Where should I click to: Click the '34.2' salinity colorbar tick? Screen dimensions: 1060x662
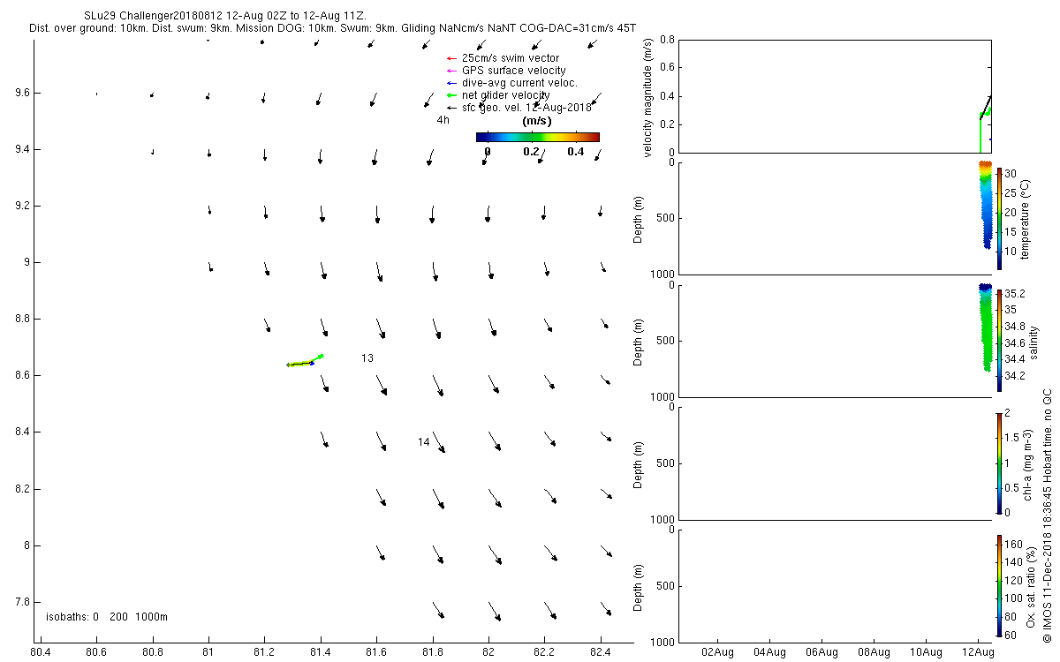[1017, 375]
